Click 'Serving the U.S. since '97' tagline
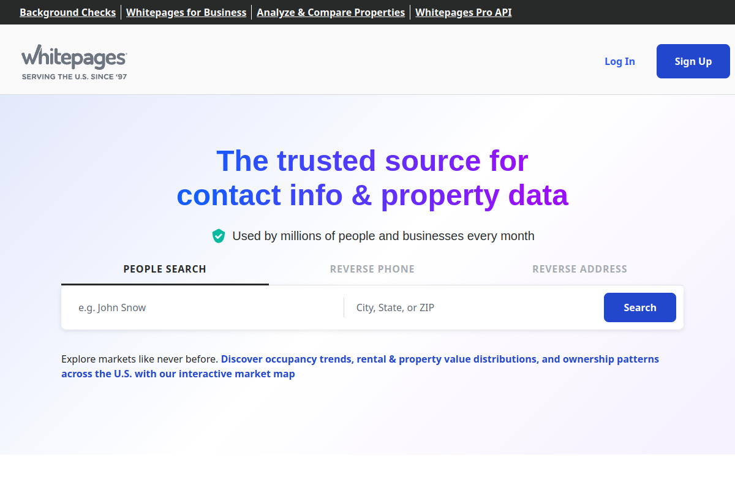Image resolution: width=735 pixels, height=490 pixels. pos(74,77)
